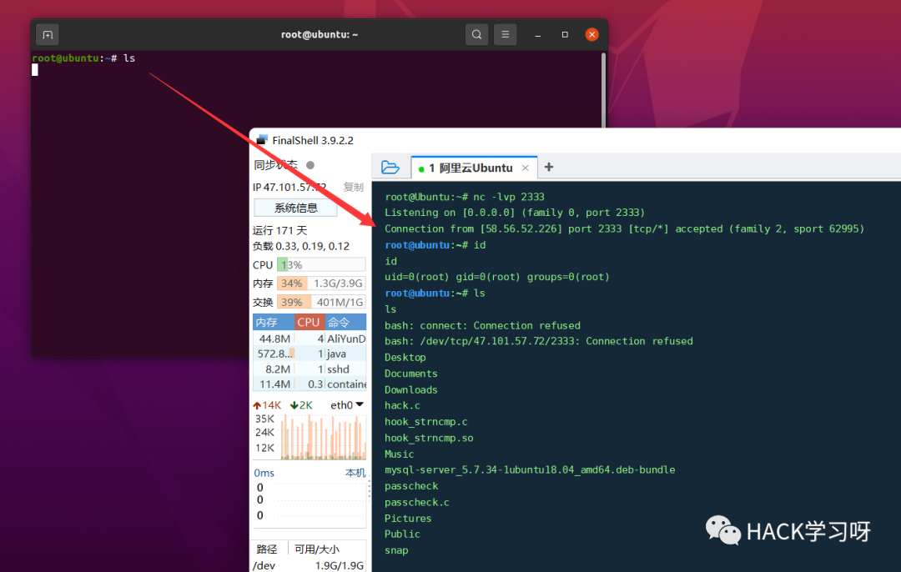Click the Downloads entry in listing
901x572 pixels.
coord(410,389)
